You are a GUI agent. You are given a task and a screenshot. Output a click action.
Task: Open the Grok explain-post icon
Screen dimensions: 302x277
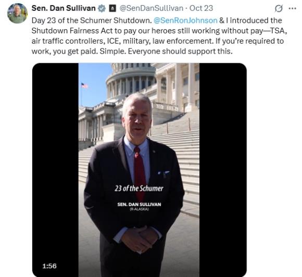click(x=279, y=8)
